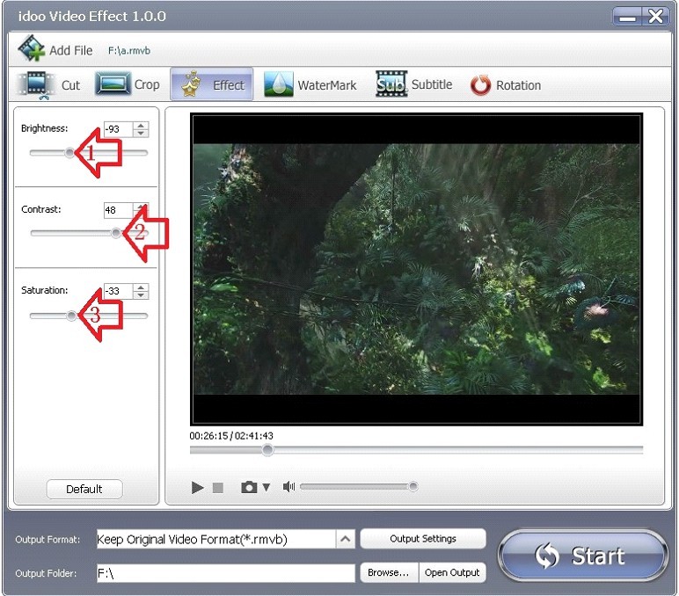Screen dimensions: 679x596
Task: Switch to the Subtitle tab
Action: coord(413,84)
